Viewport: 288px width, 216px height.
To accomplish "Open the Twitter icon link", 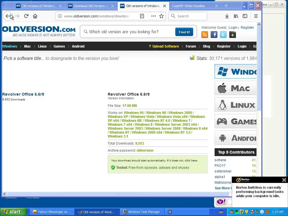I will [223, 35].
